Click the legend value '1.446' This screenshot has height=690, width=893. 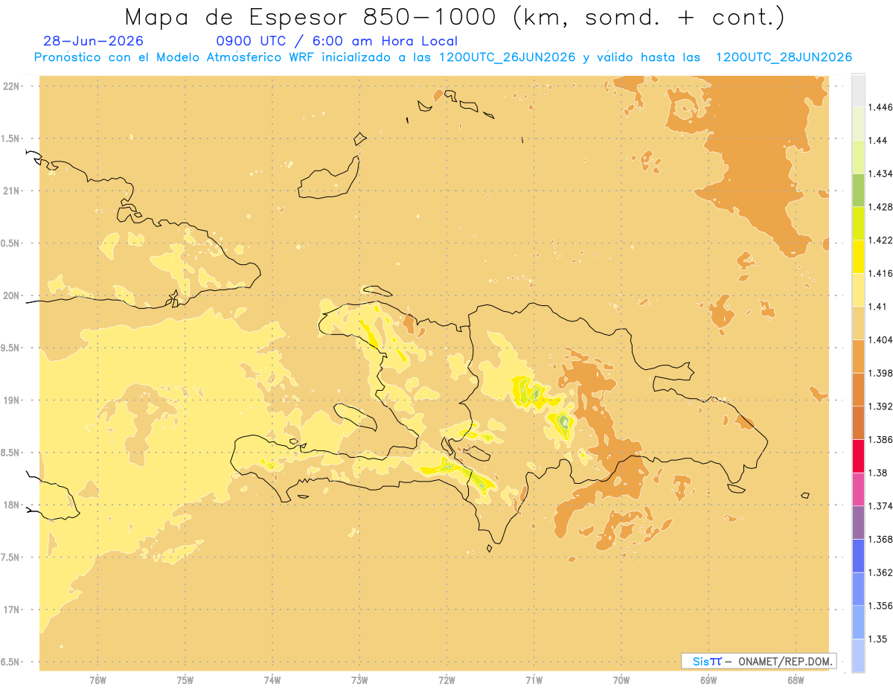tap(880, 107)
